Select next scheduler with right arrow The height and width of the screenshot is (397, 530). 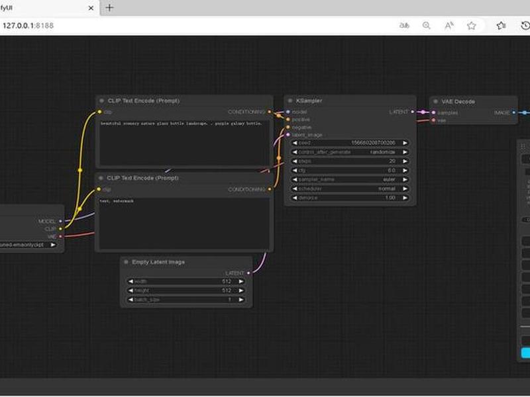pos(405,189)
